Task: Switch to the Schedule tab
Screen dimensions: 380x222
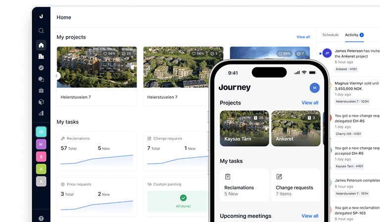Action: [x=330, y=35]
